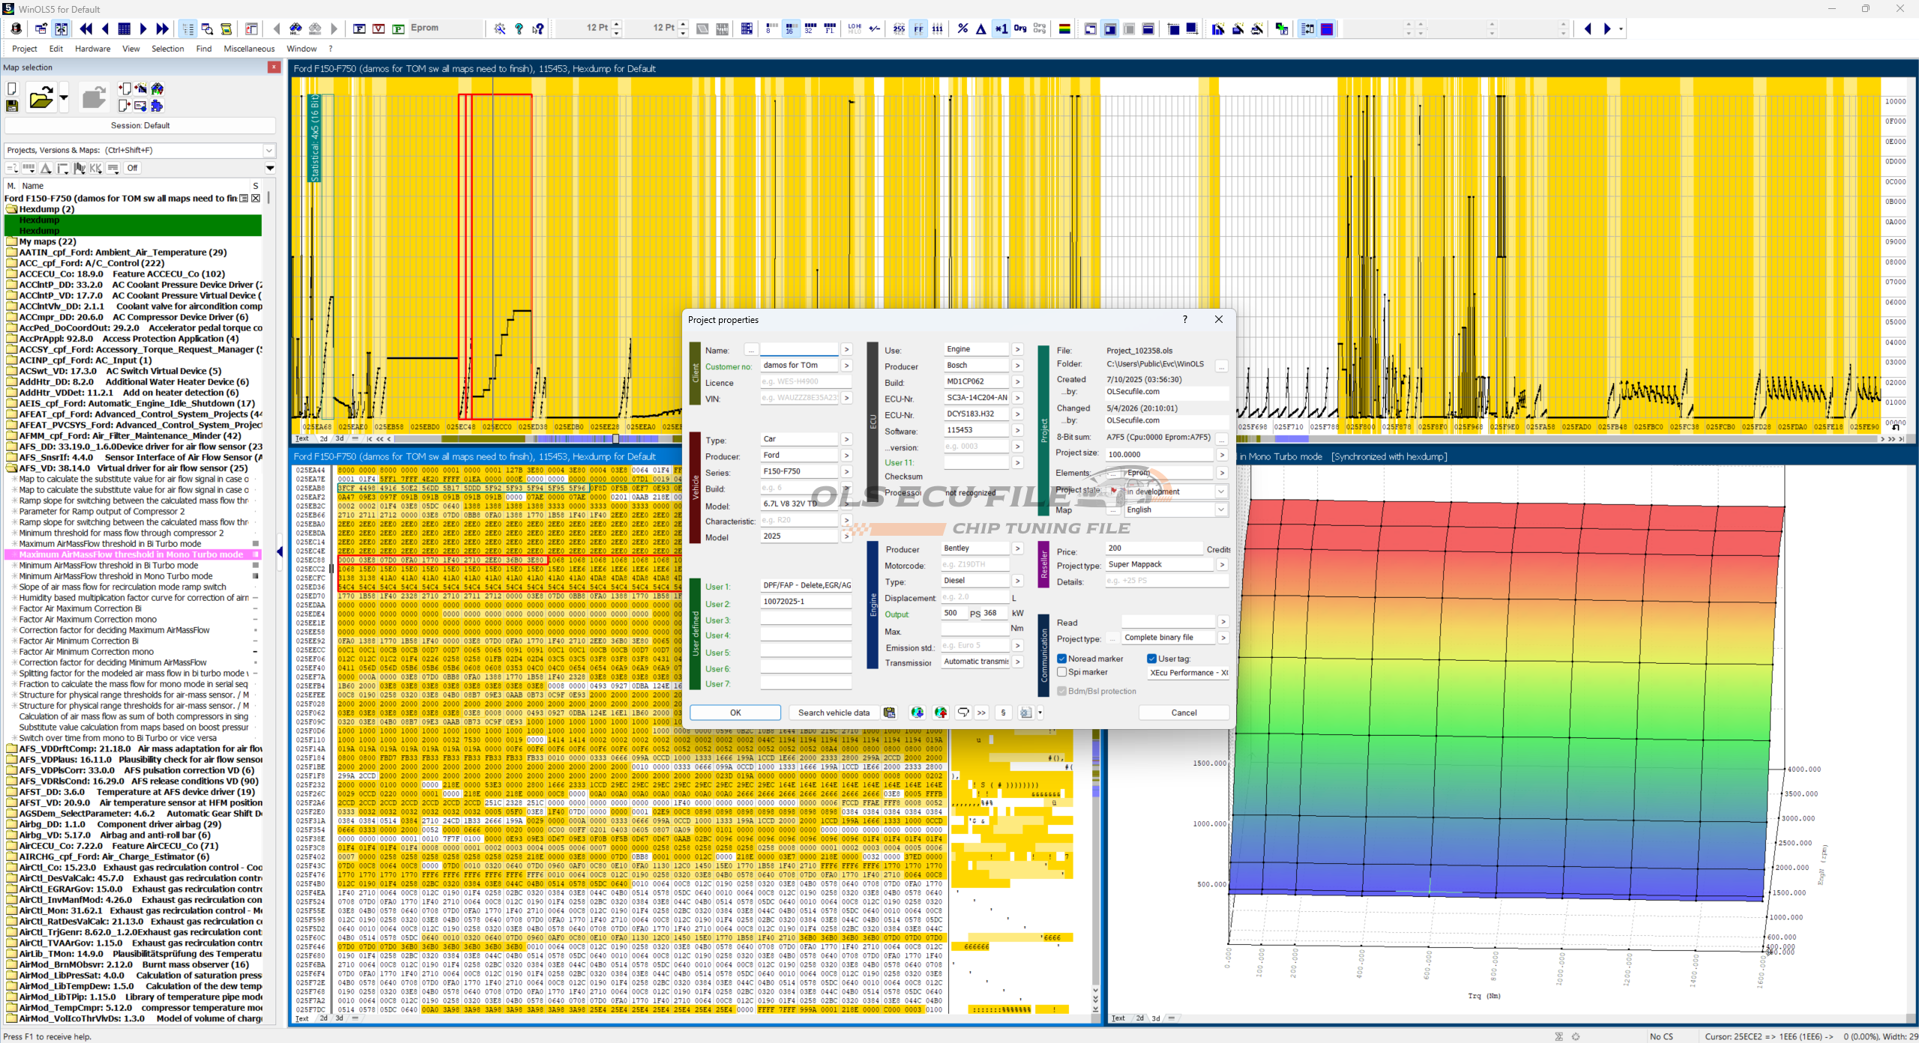
Task: Open the Window menu
Action: pos(302,49)
